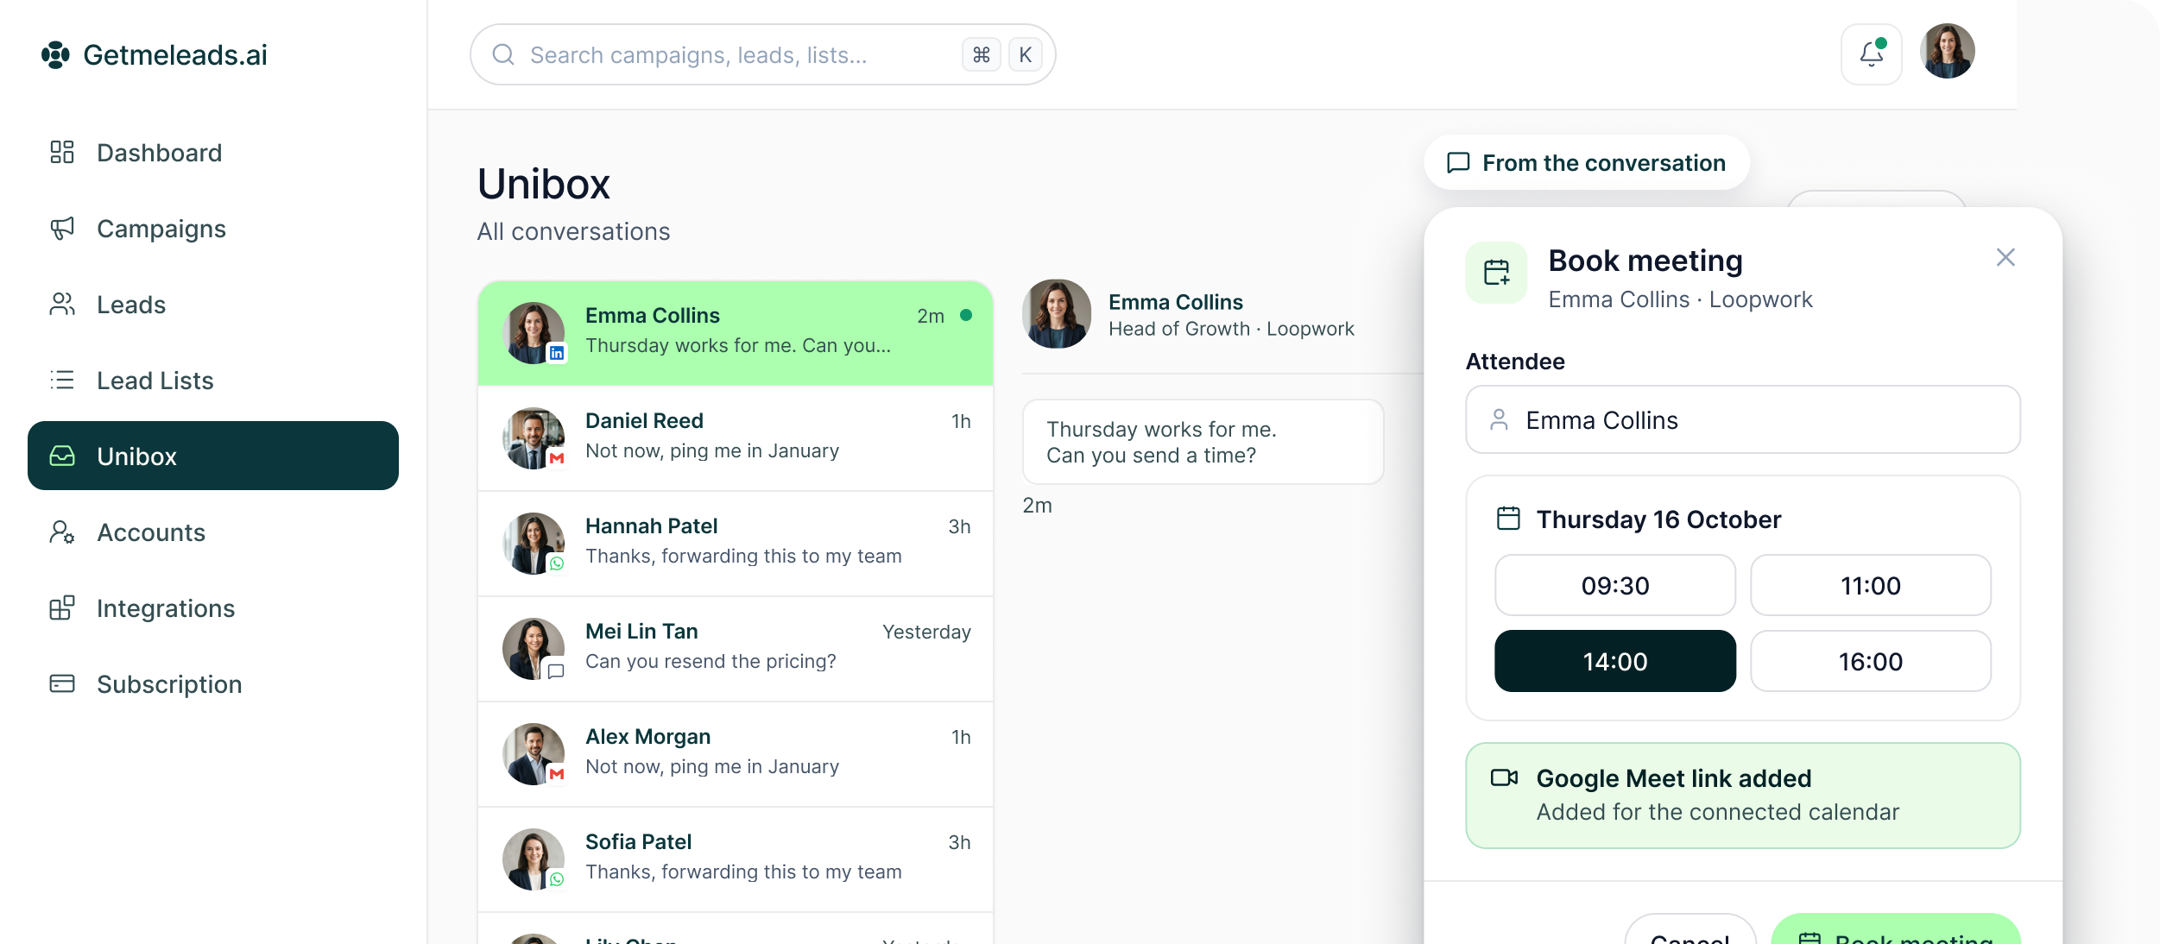Click the Emma Collins attendee field

coord(1743,420)
